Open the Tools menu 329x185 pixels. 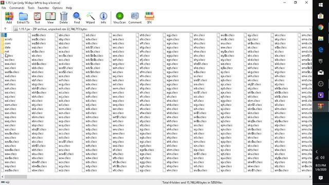(x=31, y=8)
